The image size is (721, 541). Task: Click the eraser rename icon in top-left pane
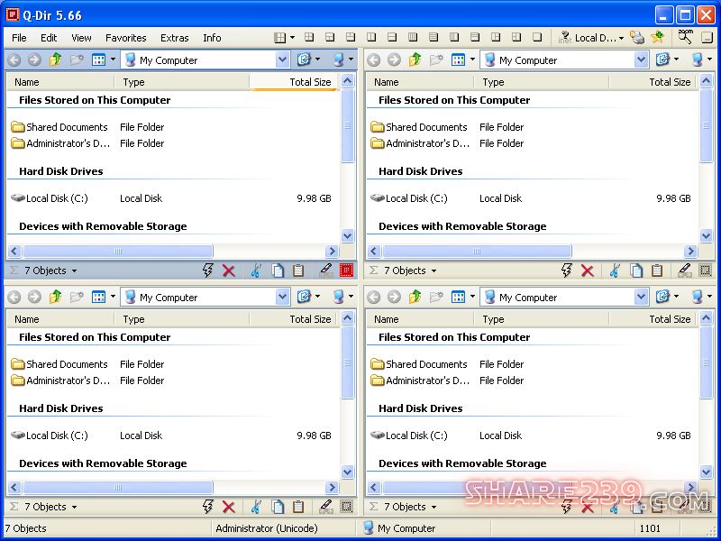[326, 270]
